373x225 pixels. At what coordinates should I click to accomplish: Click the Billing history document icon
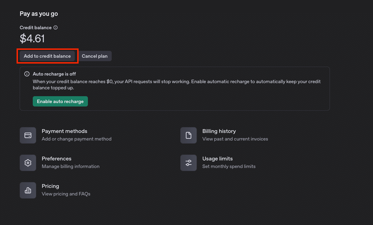pos(189,135)
